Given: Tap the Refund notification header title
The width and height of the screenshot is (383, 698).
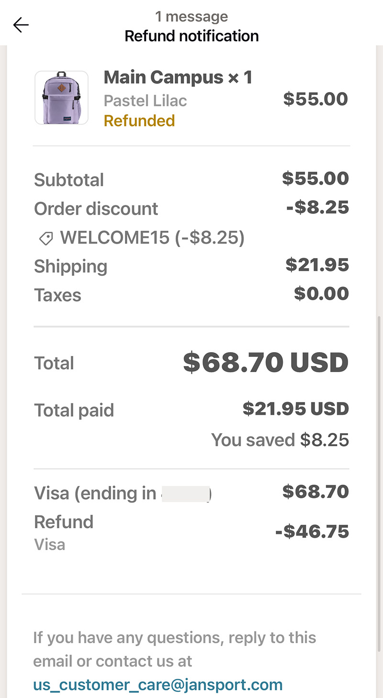Looking at the screenshot, I should point(191,36).
